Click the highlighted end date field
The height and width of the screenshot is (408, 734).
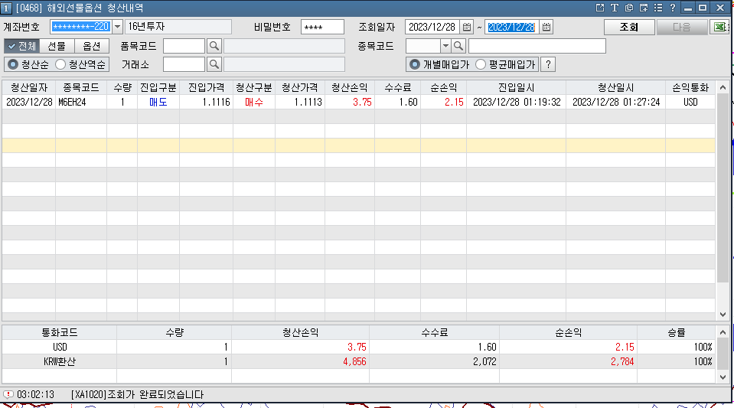pos(511,27)
